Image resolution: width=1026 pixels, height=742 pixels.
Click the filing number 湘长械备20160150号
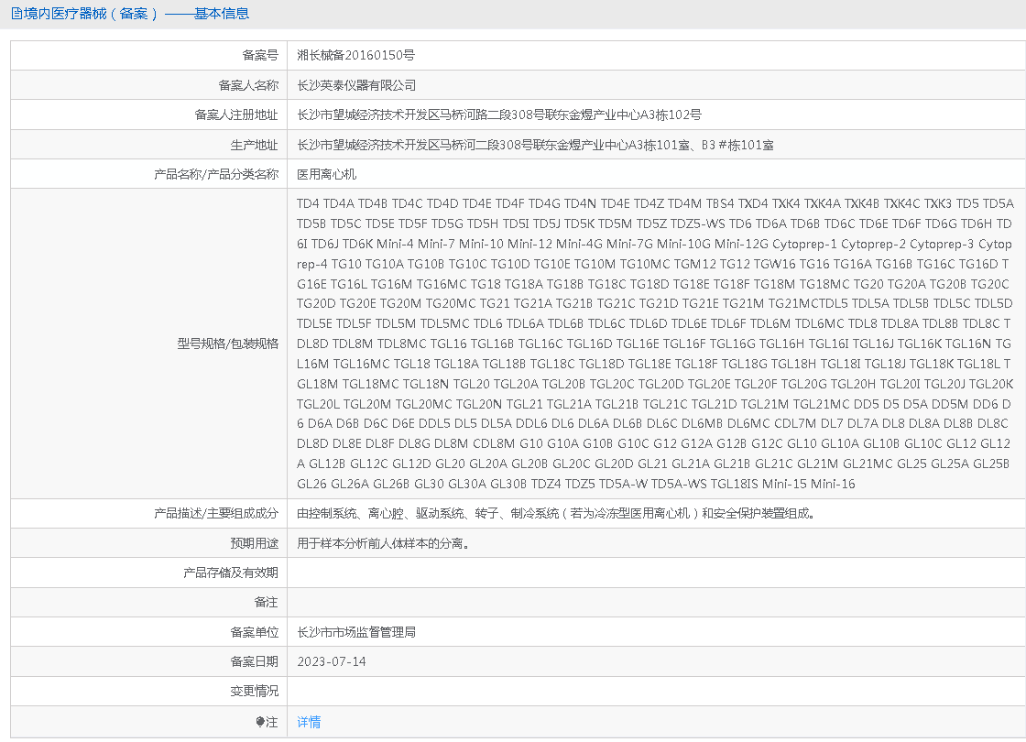pyautogui.click(x=355, y=55)
